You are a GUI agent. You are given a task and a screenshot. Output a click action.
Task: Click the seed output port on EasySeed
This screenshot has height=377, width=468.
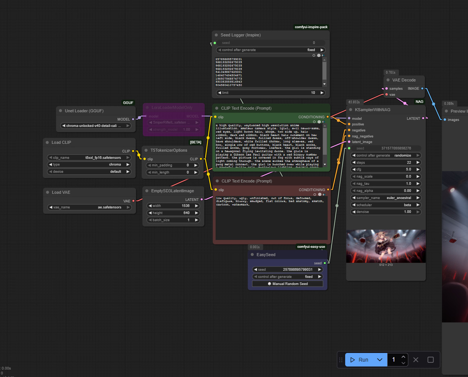coord(325,263)
